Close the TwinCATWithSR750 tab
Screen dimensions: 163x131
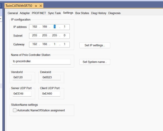click(x=41, y=6)
